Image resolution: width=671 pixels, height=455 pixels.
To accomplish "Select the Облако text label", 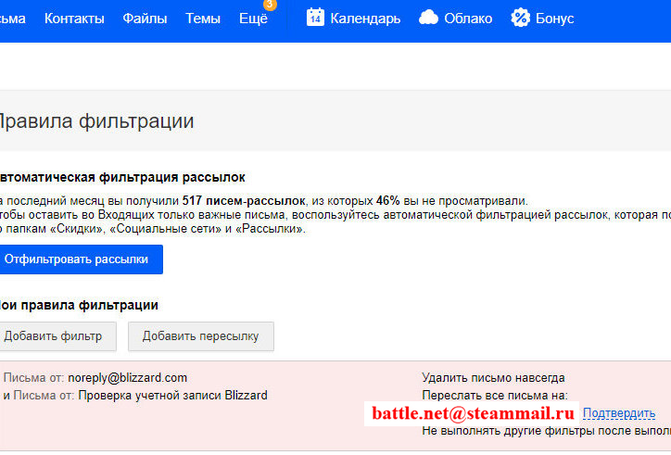I will (469, 19).
